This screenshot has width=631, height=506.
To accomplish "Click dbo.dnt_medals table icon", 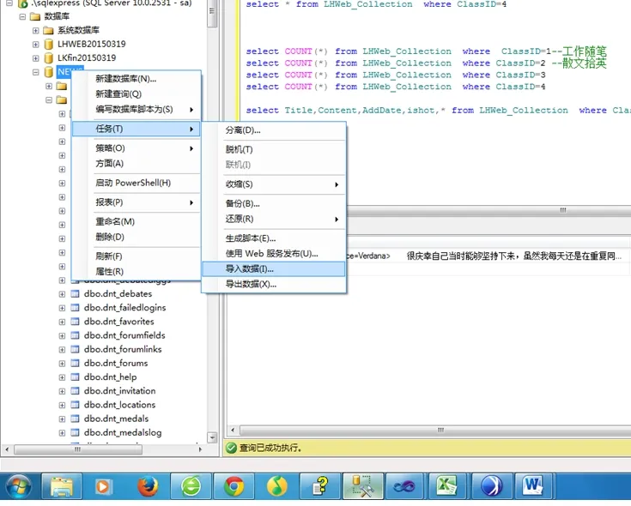I will pyautogui.click(x=75, y=419).
